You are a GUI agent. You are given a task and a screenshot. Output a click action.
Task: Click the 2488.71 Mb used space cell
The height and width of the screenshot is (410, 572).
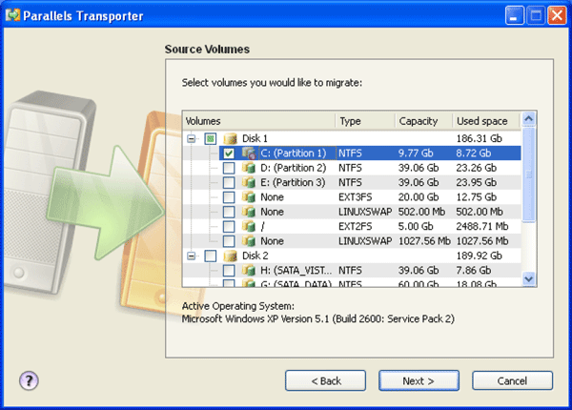tap(482, 227)
